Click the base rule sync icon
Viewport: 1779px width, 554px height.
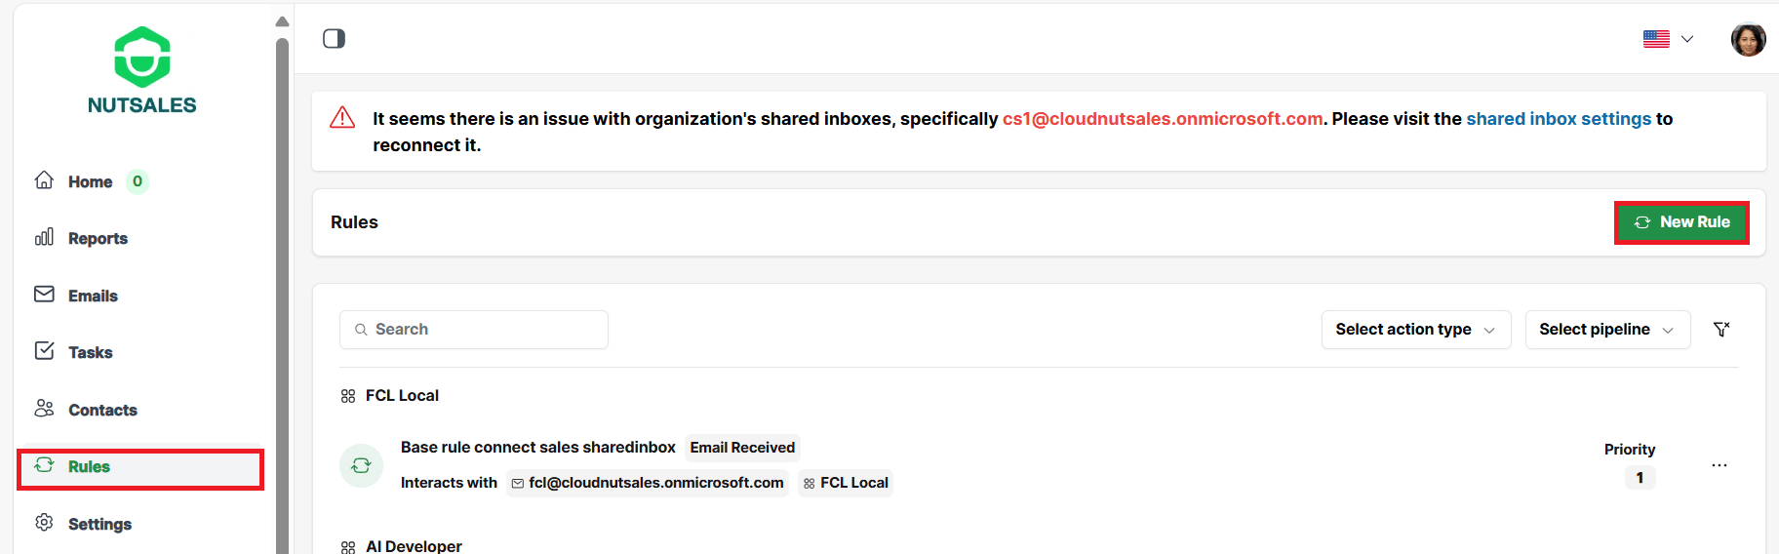click(361, 465)
